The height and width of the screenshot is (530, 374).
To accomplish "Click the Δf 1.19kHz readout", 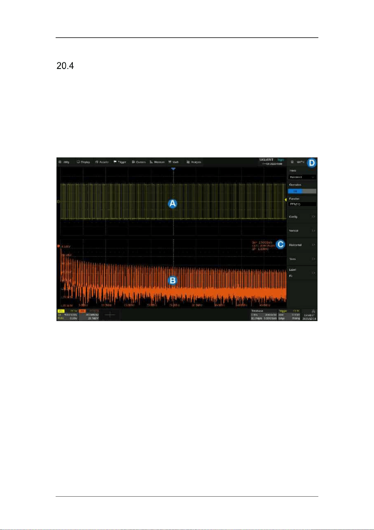I will (260, 249).
